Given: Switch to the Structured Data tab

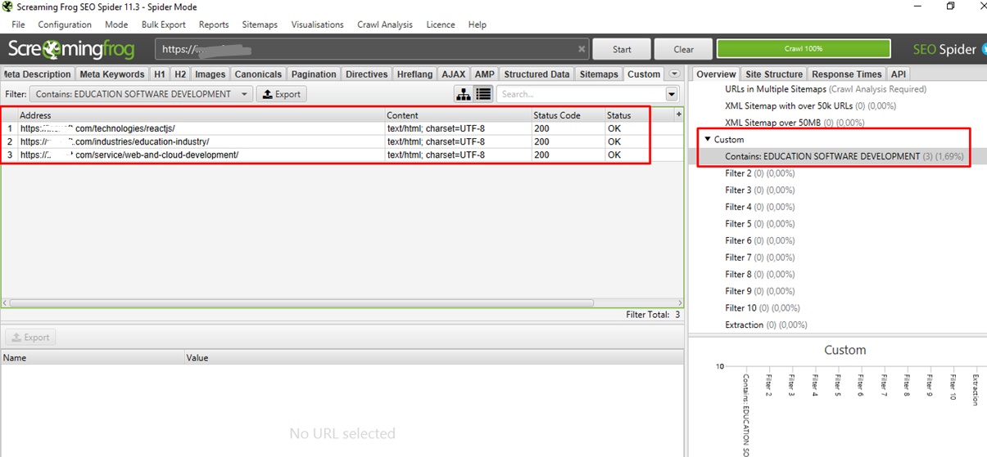Looking at the screenshot, I should [x=536, y=74].
